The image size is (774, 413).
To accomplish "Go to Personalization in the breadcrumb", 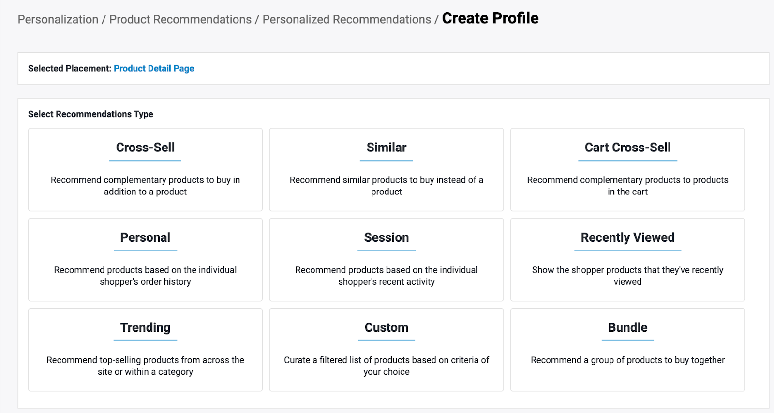I will tap(58, 19).
